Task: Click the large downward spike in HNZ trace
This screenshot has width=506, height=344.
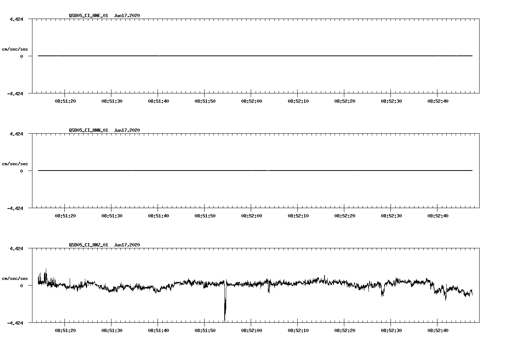Action: (x=225, y=302)
